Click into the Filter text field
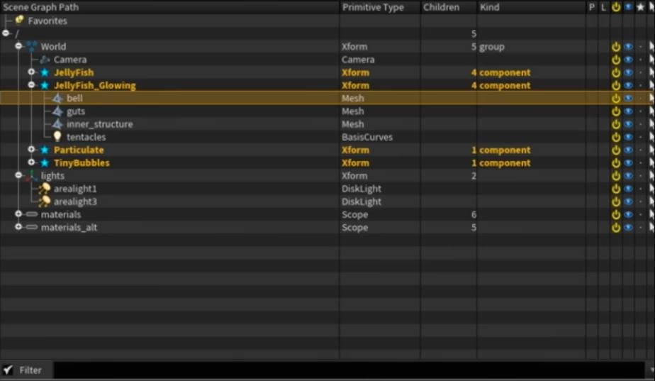Screen dimensions: 655x381 [349, 370]
